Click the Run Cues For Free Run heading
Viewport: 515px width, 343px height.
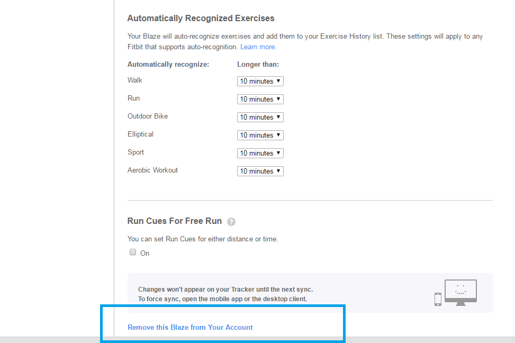(174, 221)
